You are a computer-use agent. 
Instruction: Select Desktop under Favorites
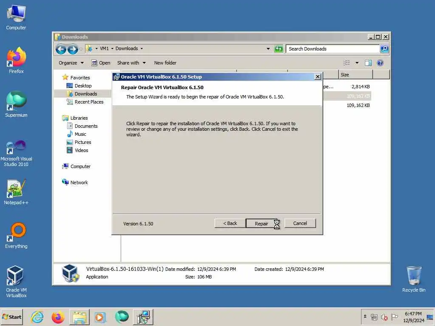click(x=83, y=86)
